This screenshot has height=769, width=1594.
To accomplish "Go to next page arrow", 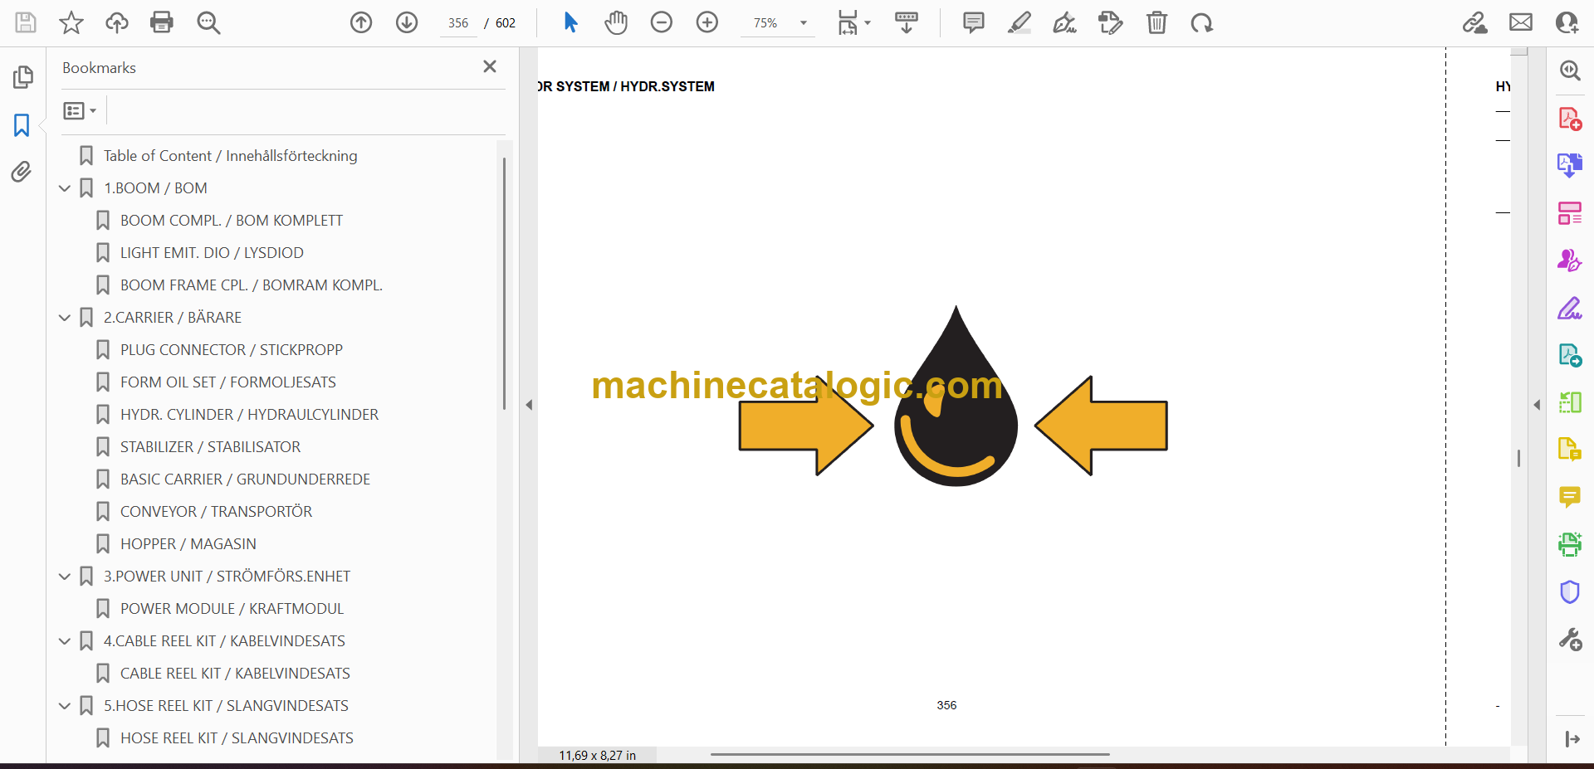I will [x=407, y=22].
